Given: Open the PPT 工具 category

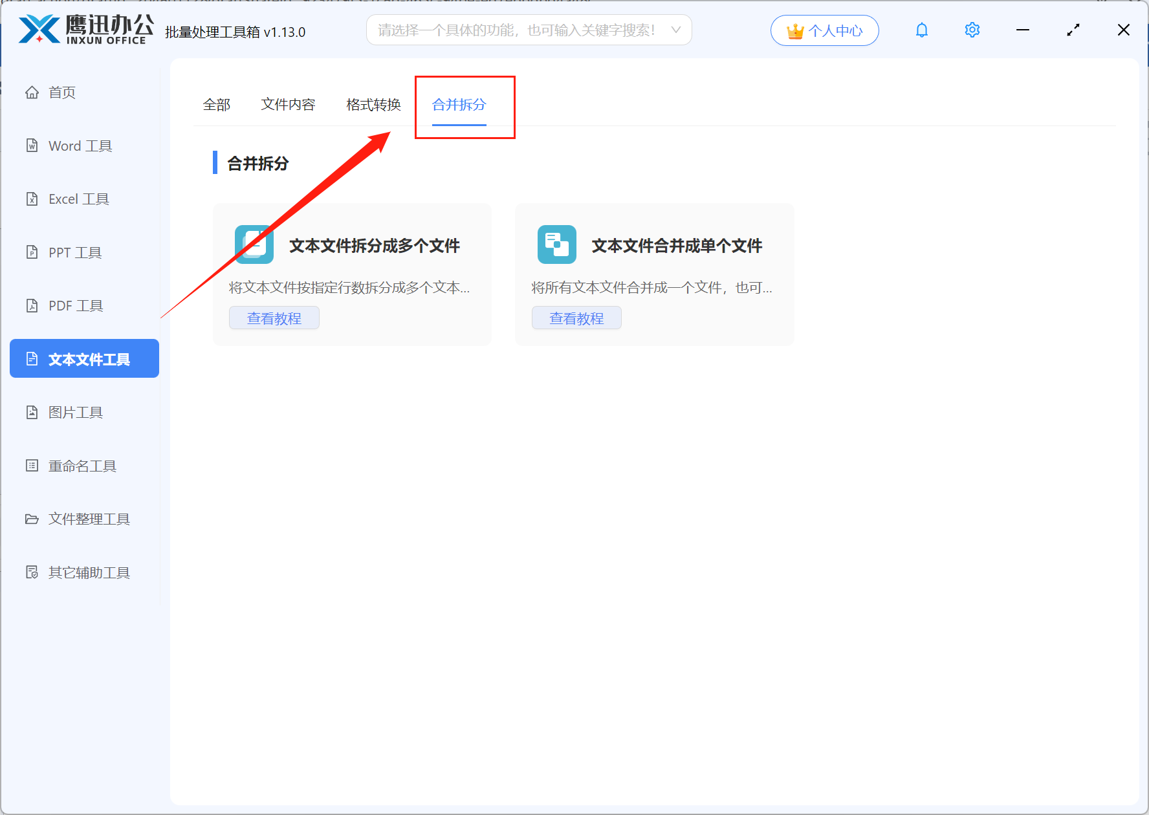Looking at the screenshot, I should (x=74, y=252).
